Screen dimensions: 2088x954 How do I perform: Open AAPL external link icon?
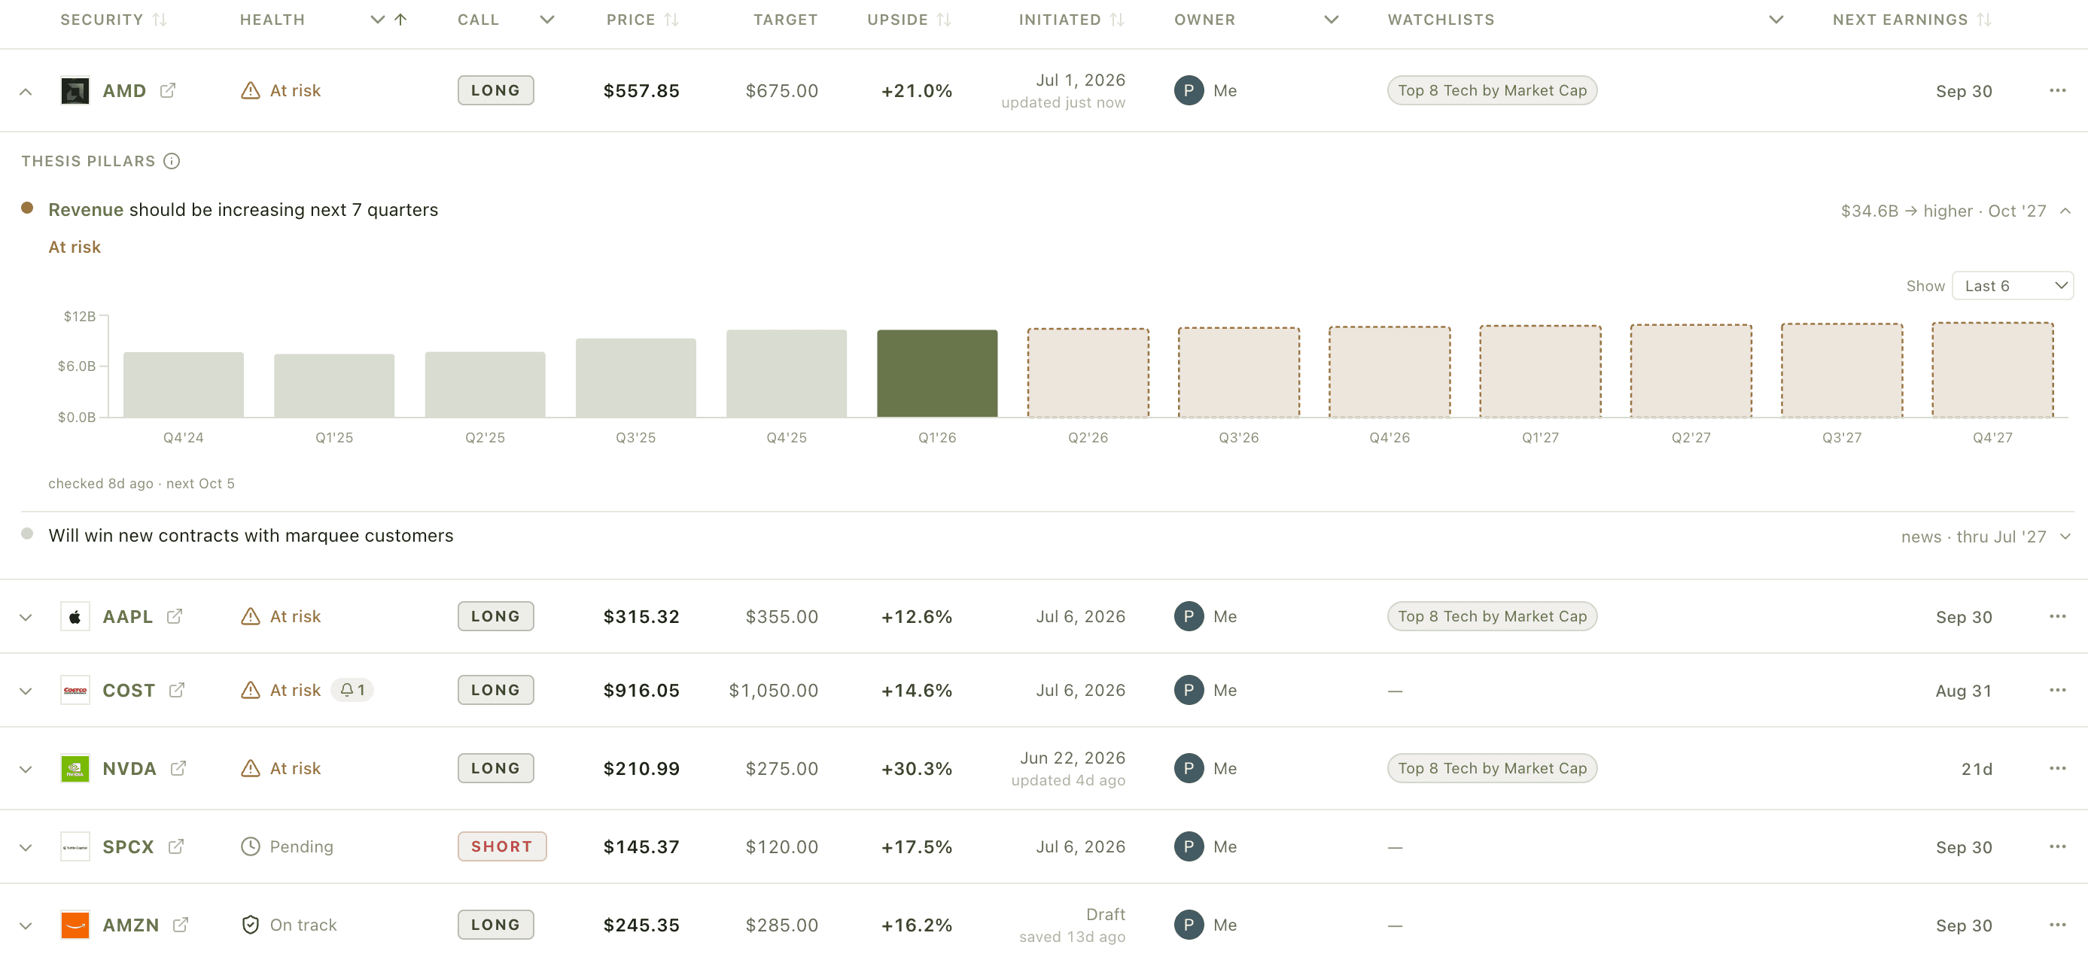pyautogui.click(x=175, y=616)
